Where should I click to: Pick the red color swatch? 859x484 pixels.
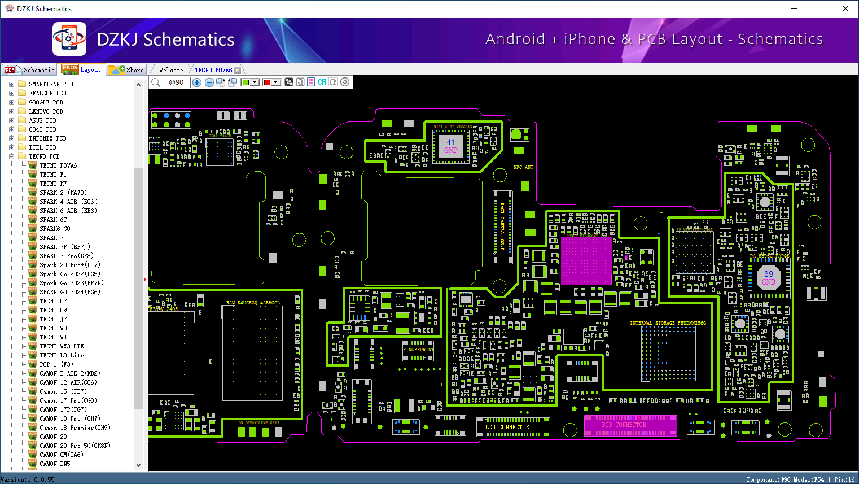pyautogui.click(x=267, y=82)
